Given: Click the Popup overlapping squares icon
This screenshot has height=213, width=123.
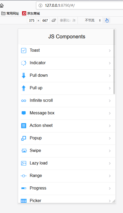Looking at the screenshot, I should pyautogui.click(x=24, y=138).
